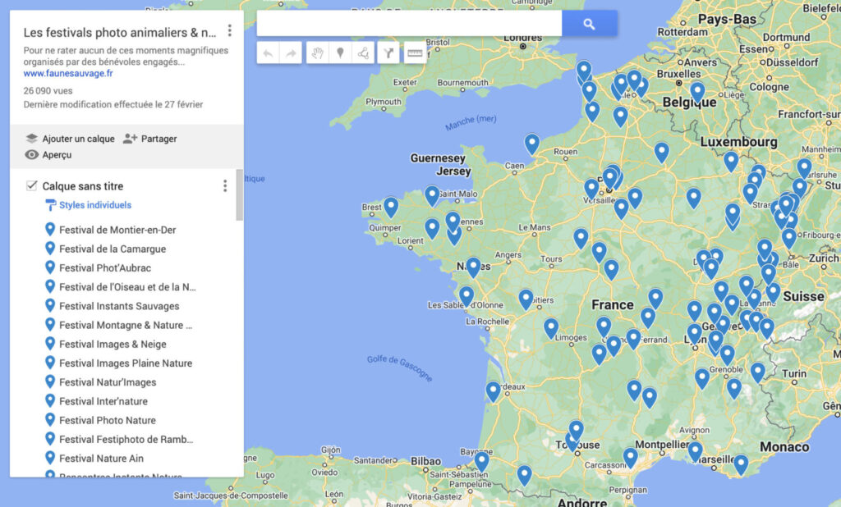Select the add marker tool

tap(340, 53)
